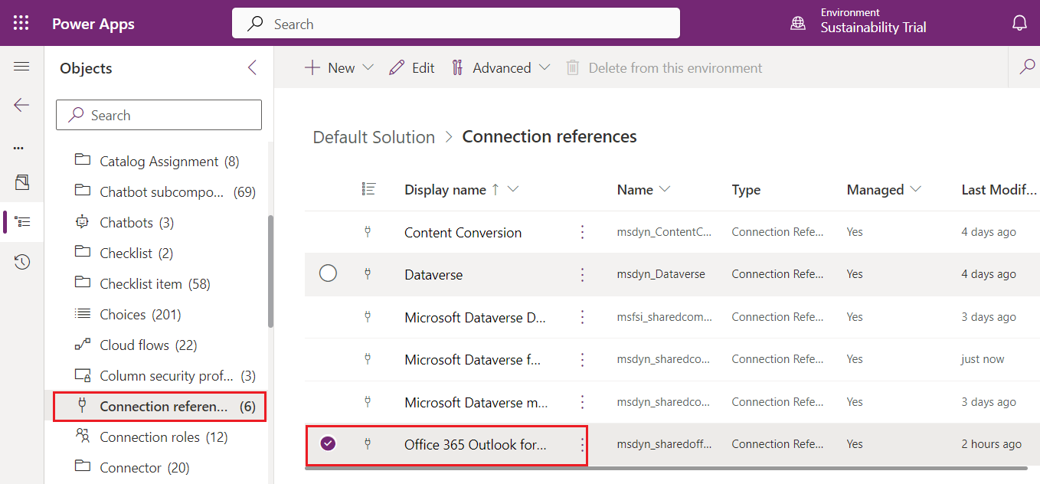Image resolution: width=1040 pixels, height=484 pixels.
Task: Click the Type column header
Action: pos(746,190)
